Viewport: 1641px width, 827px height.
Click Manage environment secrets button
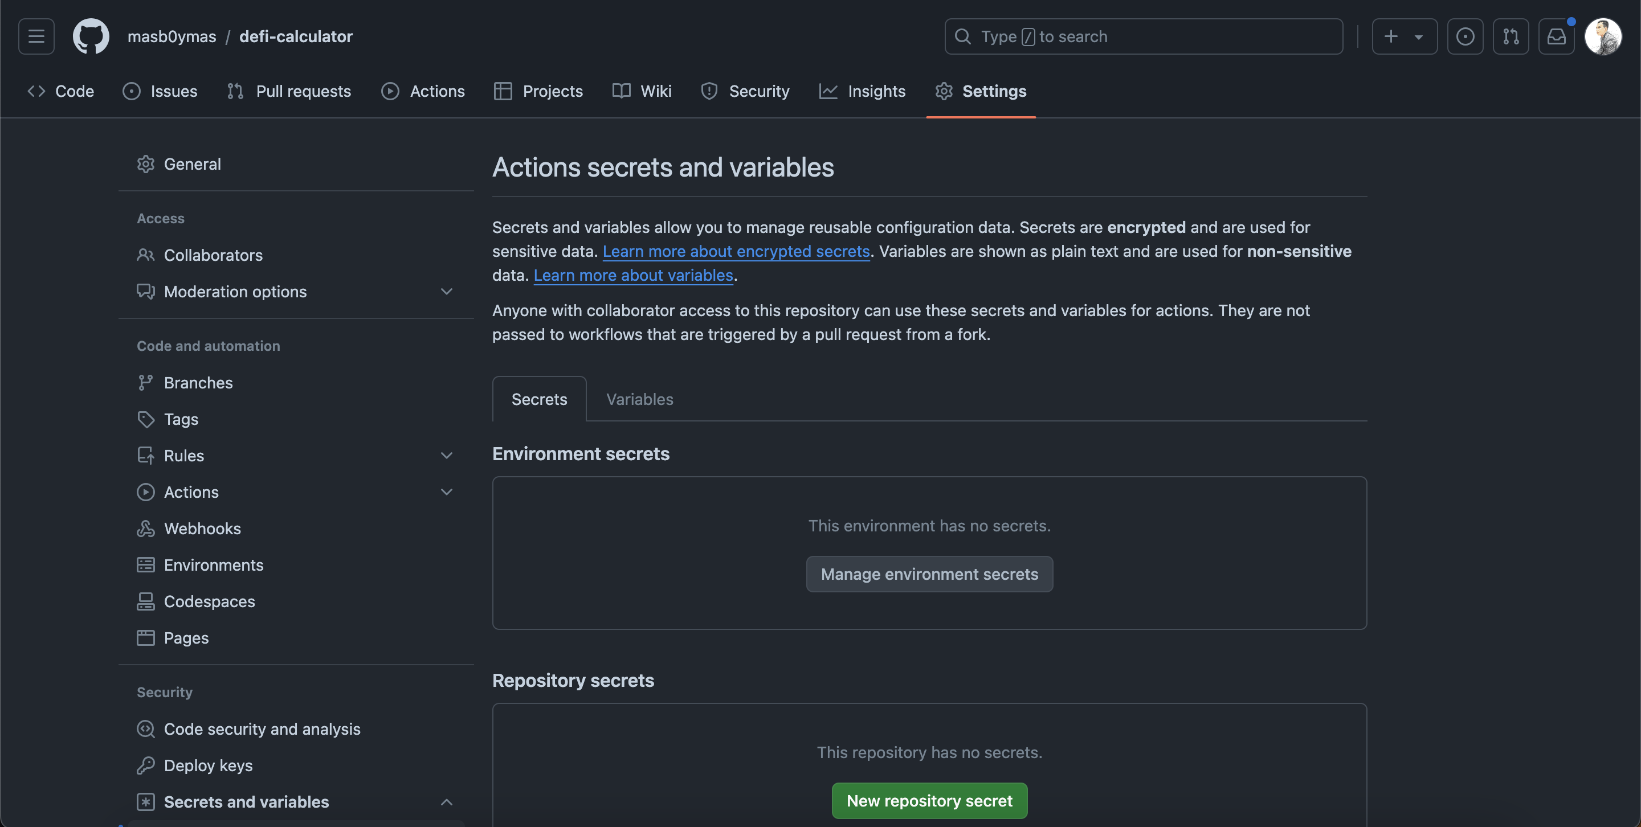pos(929,574)
